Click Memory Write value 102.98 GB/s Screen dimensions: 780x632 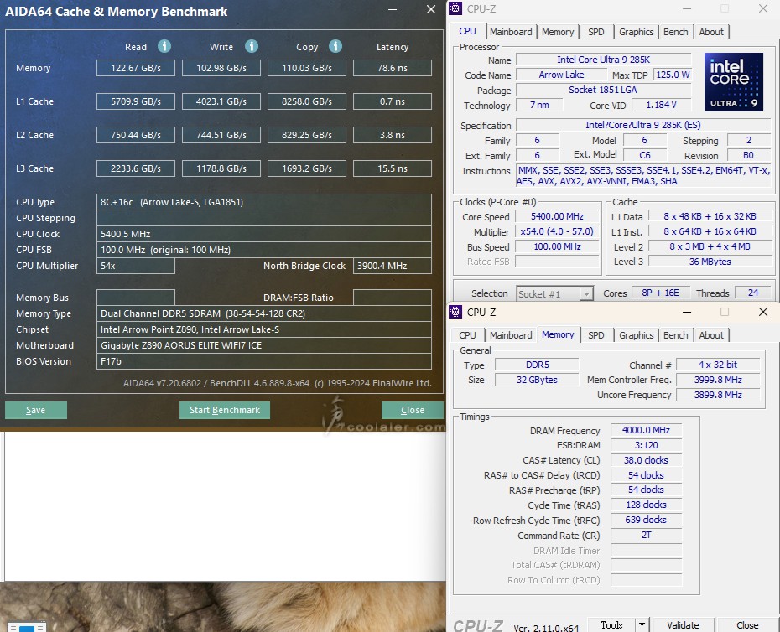click(x=221, y=68)
